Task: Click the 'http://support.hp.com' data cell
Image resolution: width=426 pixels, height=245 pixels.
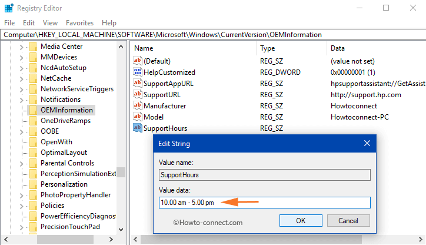Action: coord(365,95)
